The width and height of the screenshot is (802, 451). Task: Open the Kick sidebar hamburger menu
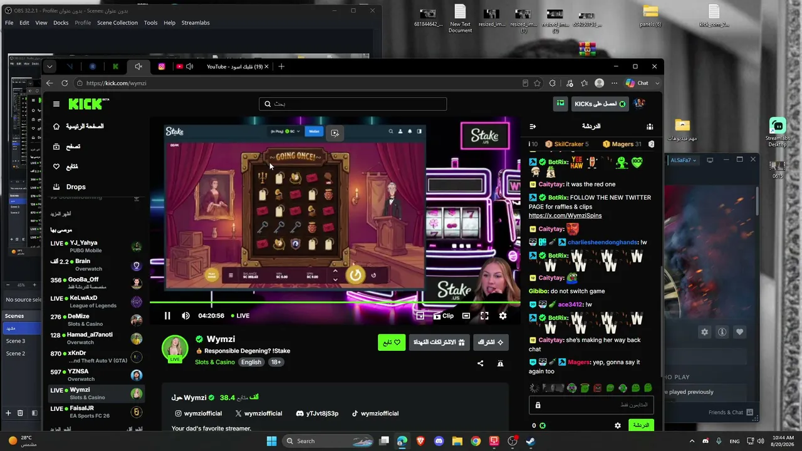[56, 104]
